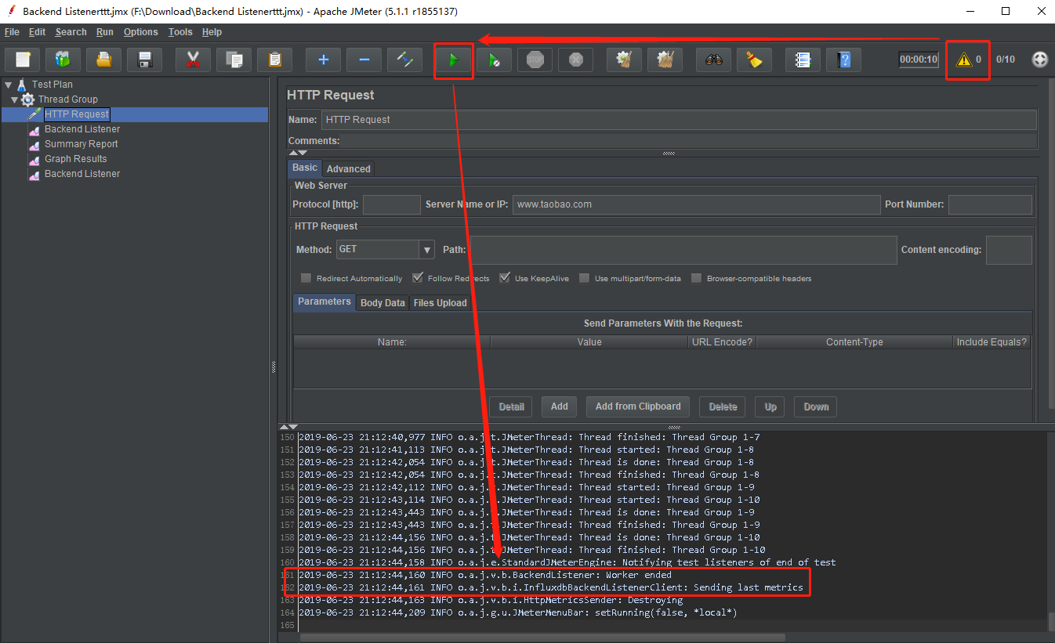Switch to the Basic tab
The width and height of the screenshot is (1055, 643).
[305, 168]
